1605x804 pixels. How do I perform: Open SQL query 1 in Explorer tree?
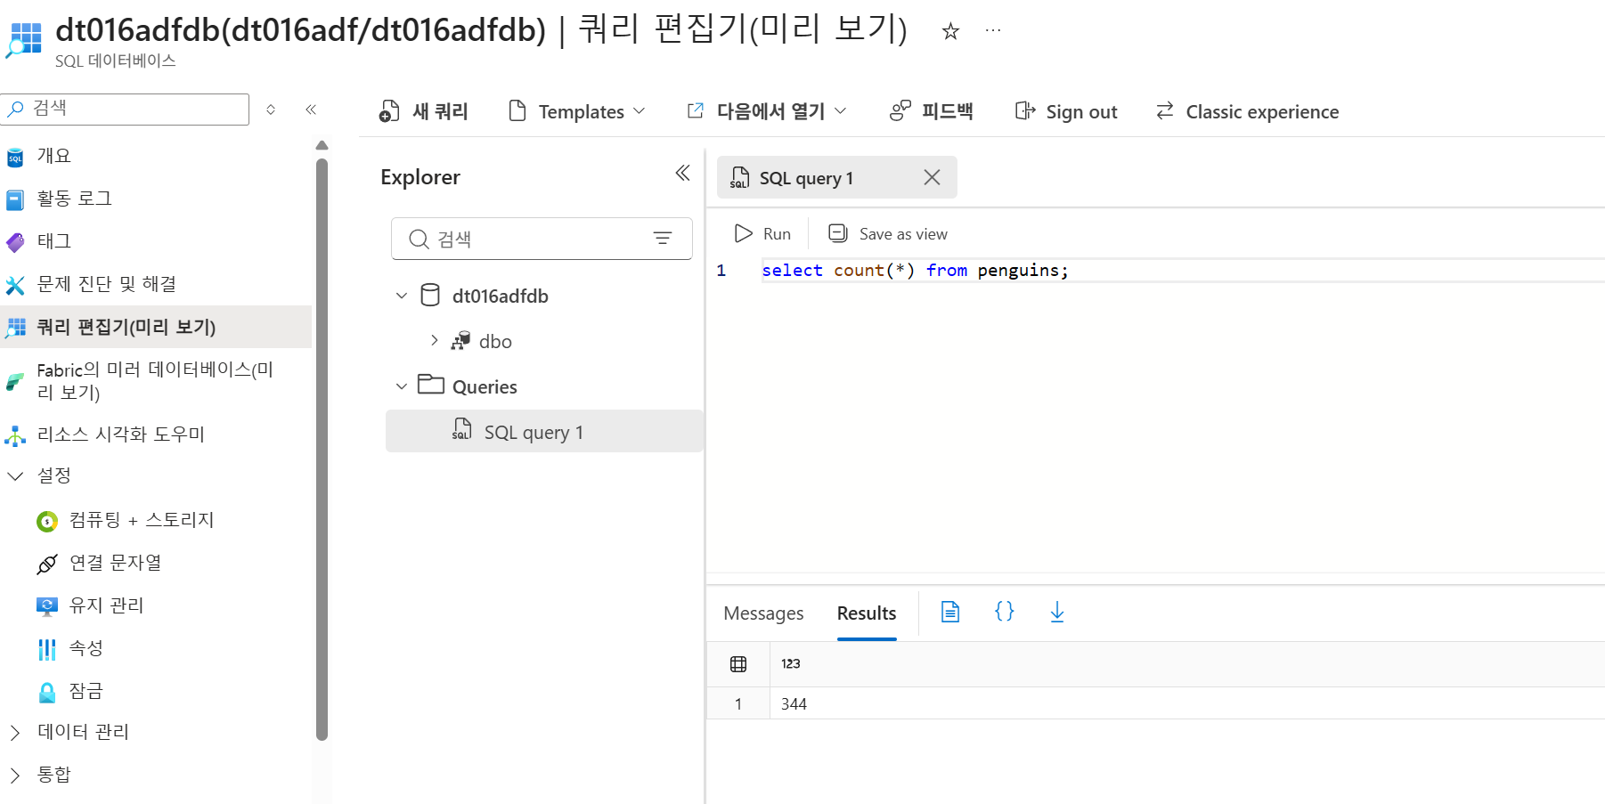point(544,432)
